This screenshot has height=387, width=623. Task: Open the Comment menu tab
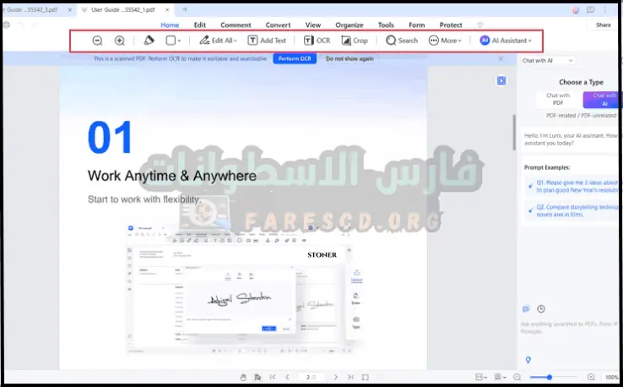click(236, 25)
